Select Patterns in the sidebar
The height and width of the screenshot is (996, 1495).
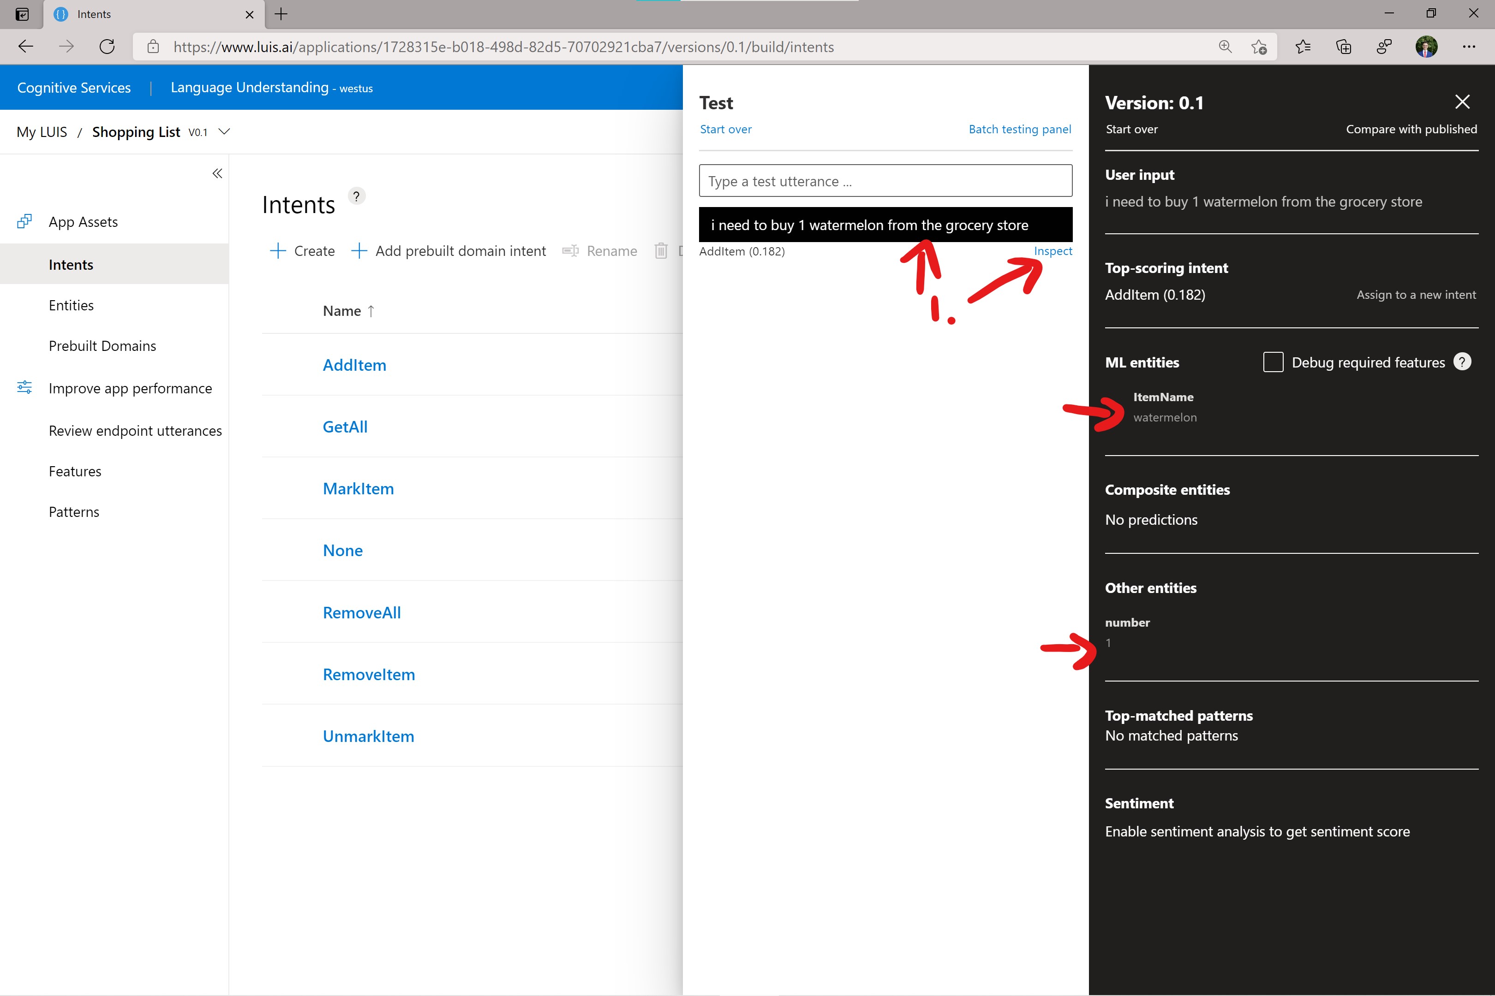[74, 512]
